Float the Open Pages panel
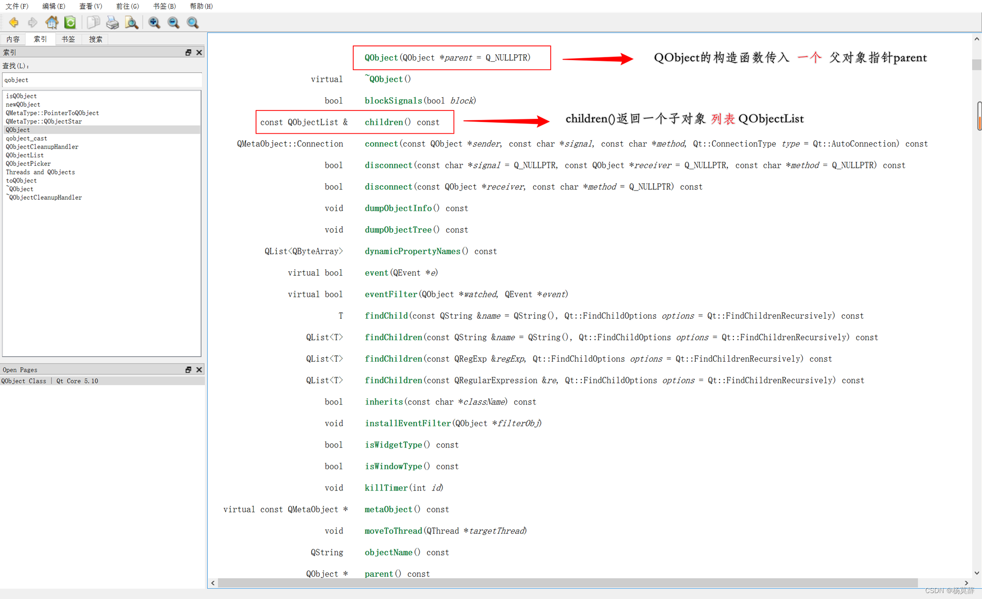The width and height of the screenshot is (982, 599). pos(188,370)
